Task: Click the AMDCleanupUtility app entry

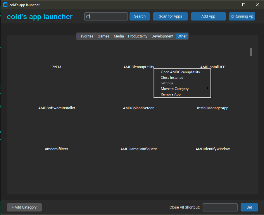Action: [139, 67]
